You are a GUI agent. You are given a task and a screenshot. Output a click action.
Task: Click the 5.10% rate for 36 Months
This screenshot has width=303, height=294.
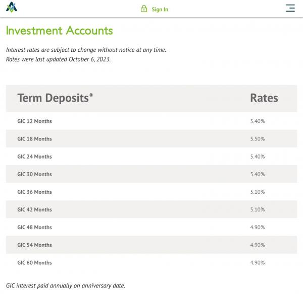(x=257, y=192)
